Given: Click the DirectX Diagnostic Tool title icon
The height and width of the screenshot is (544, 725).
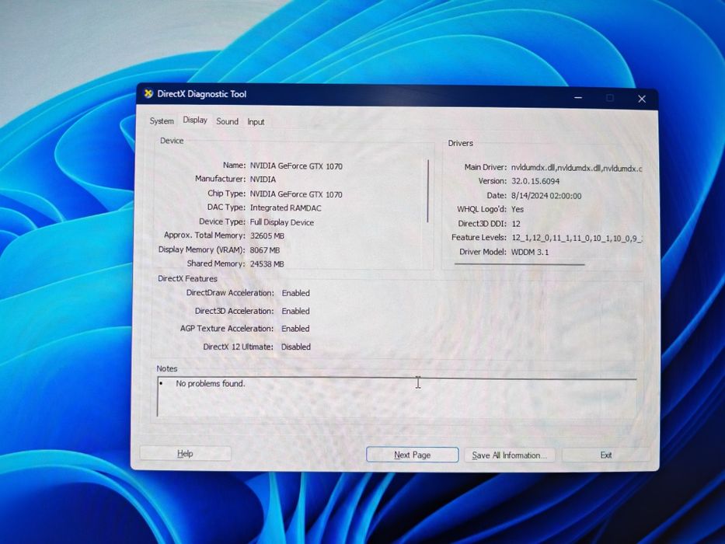Looking at the screenshot, I should 148,93.
